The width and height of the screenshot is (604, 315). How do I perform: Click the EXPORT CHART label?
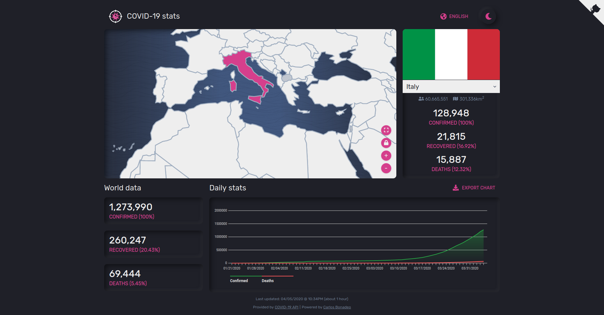pos(478,188)
